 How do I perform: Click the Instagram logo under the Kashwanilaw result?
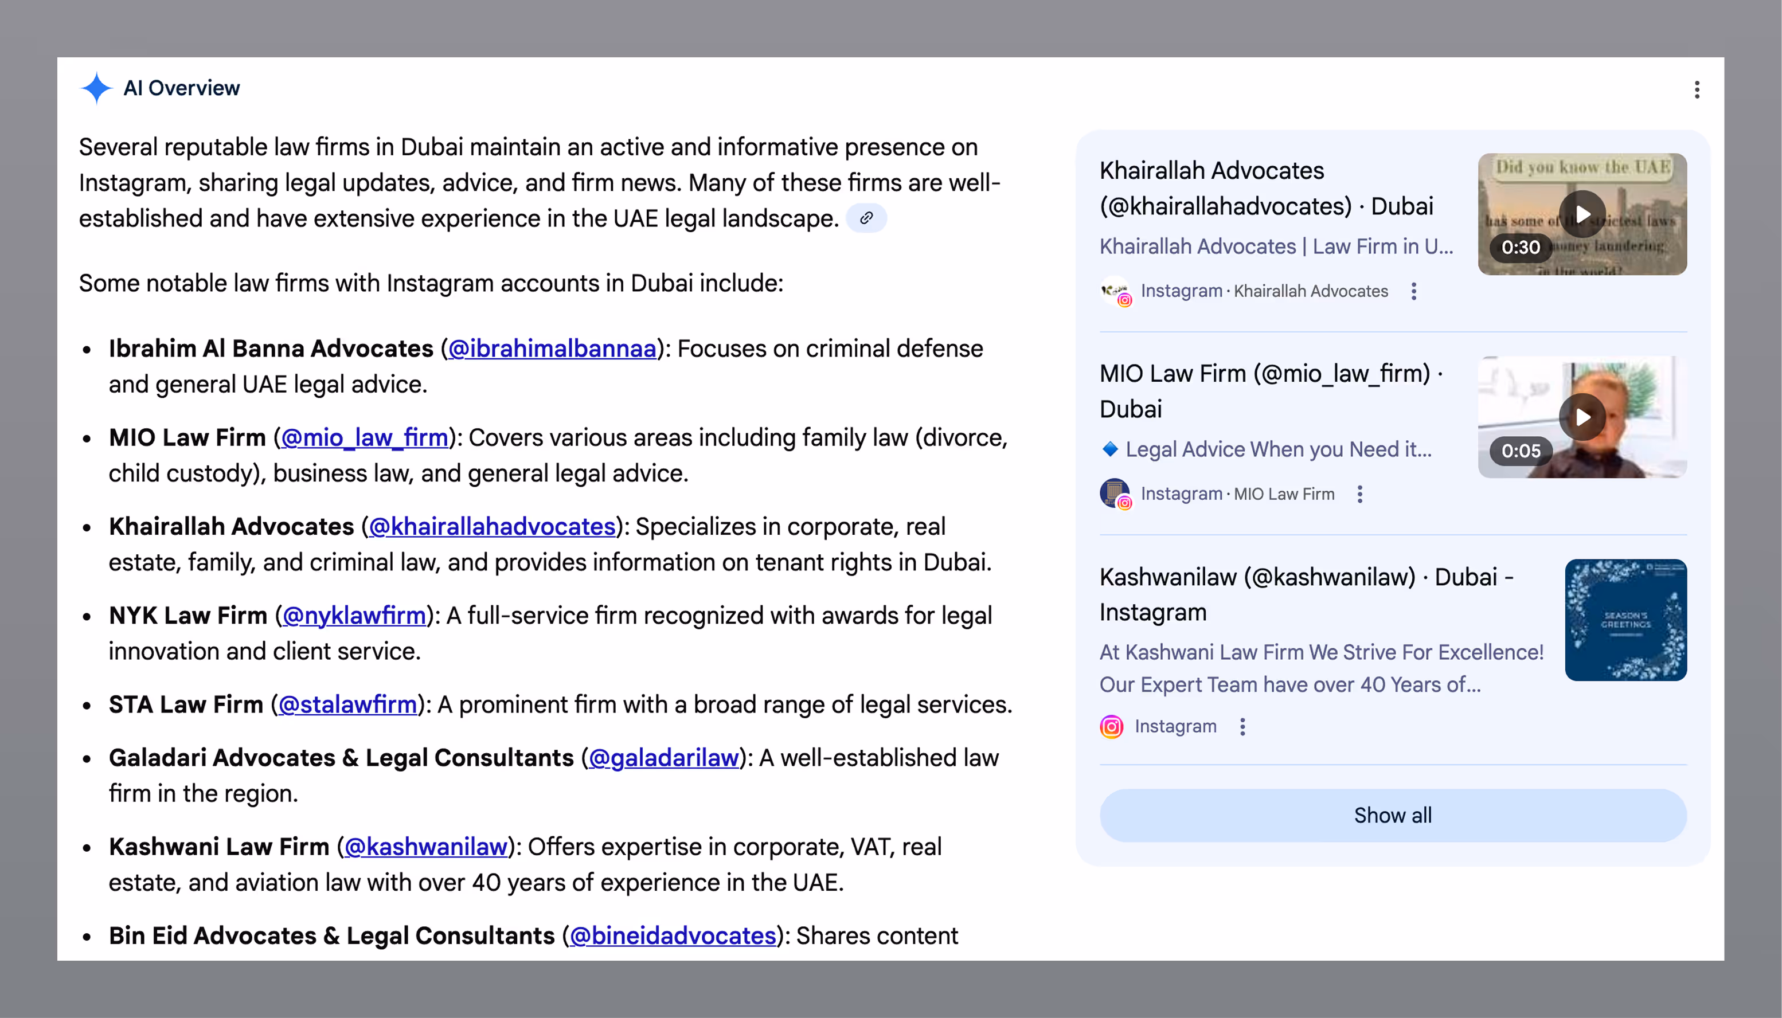(1111, 727)
